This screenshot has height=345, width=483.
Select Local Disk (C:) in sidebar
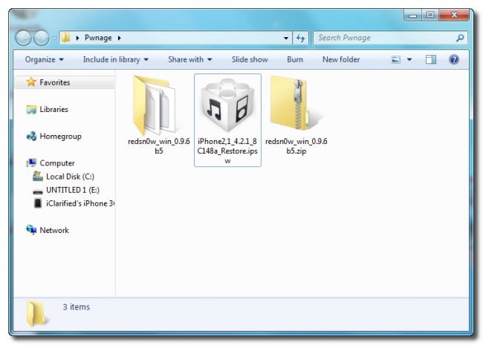point(71,177)
